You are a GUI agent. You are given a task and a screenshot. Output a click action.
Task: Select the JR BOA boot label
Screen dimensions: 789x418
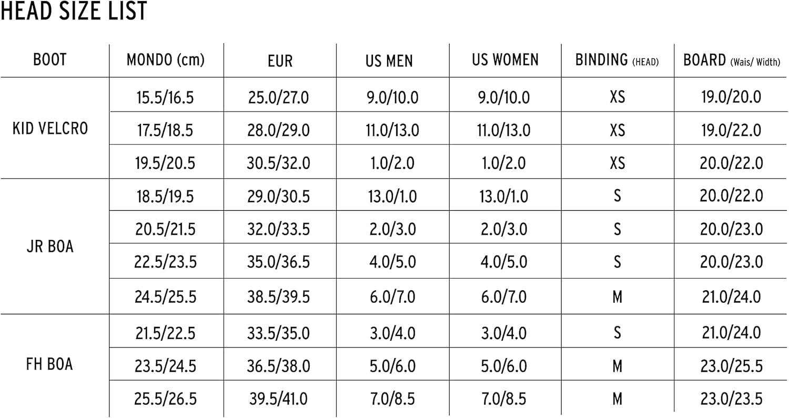(x=50, y=247)
